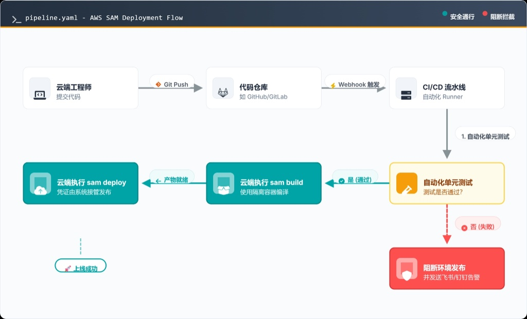Click the GitLab fox icon in 代码仓库

(223, 93)
